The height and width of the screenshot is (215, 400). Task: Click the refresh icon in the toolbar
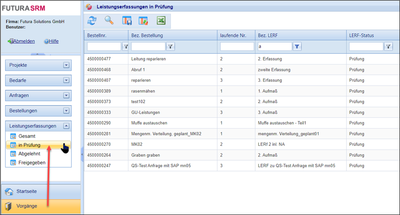[x=92, y=21]
